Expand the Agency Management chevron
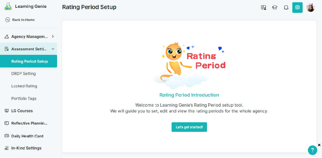Screen dimensions: 322x158 point(53,36)
